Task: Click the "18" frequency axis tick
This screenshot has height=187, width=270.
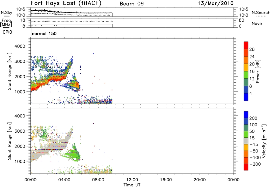Action: coord(23,20)
